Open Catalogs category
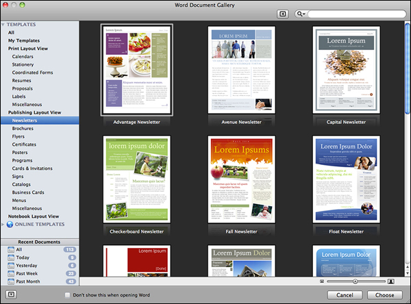Viewport: 411px width, 304px height. [21, 184]
